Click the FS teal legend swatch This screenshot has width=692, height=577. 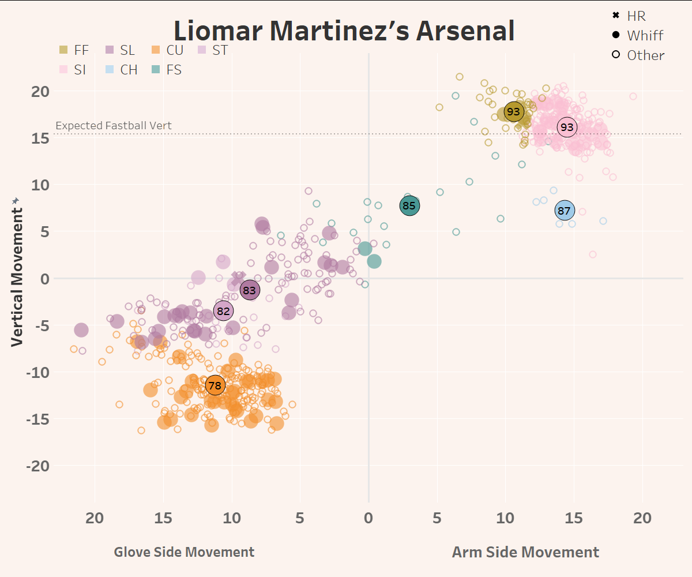point(156,70)
